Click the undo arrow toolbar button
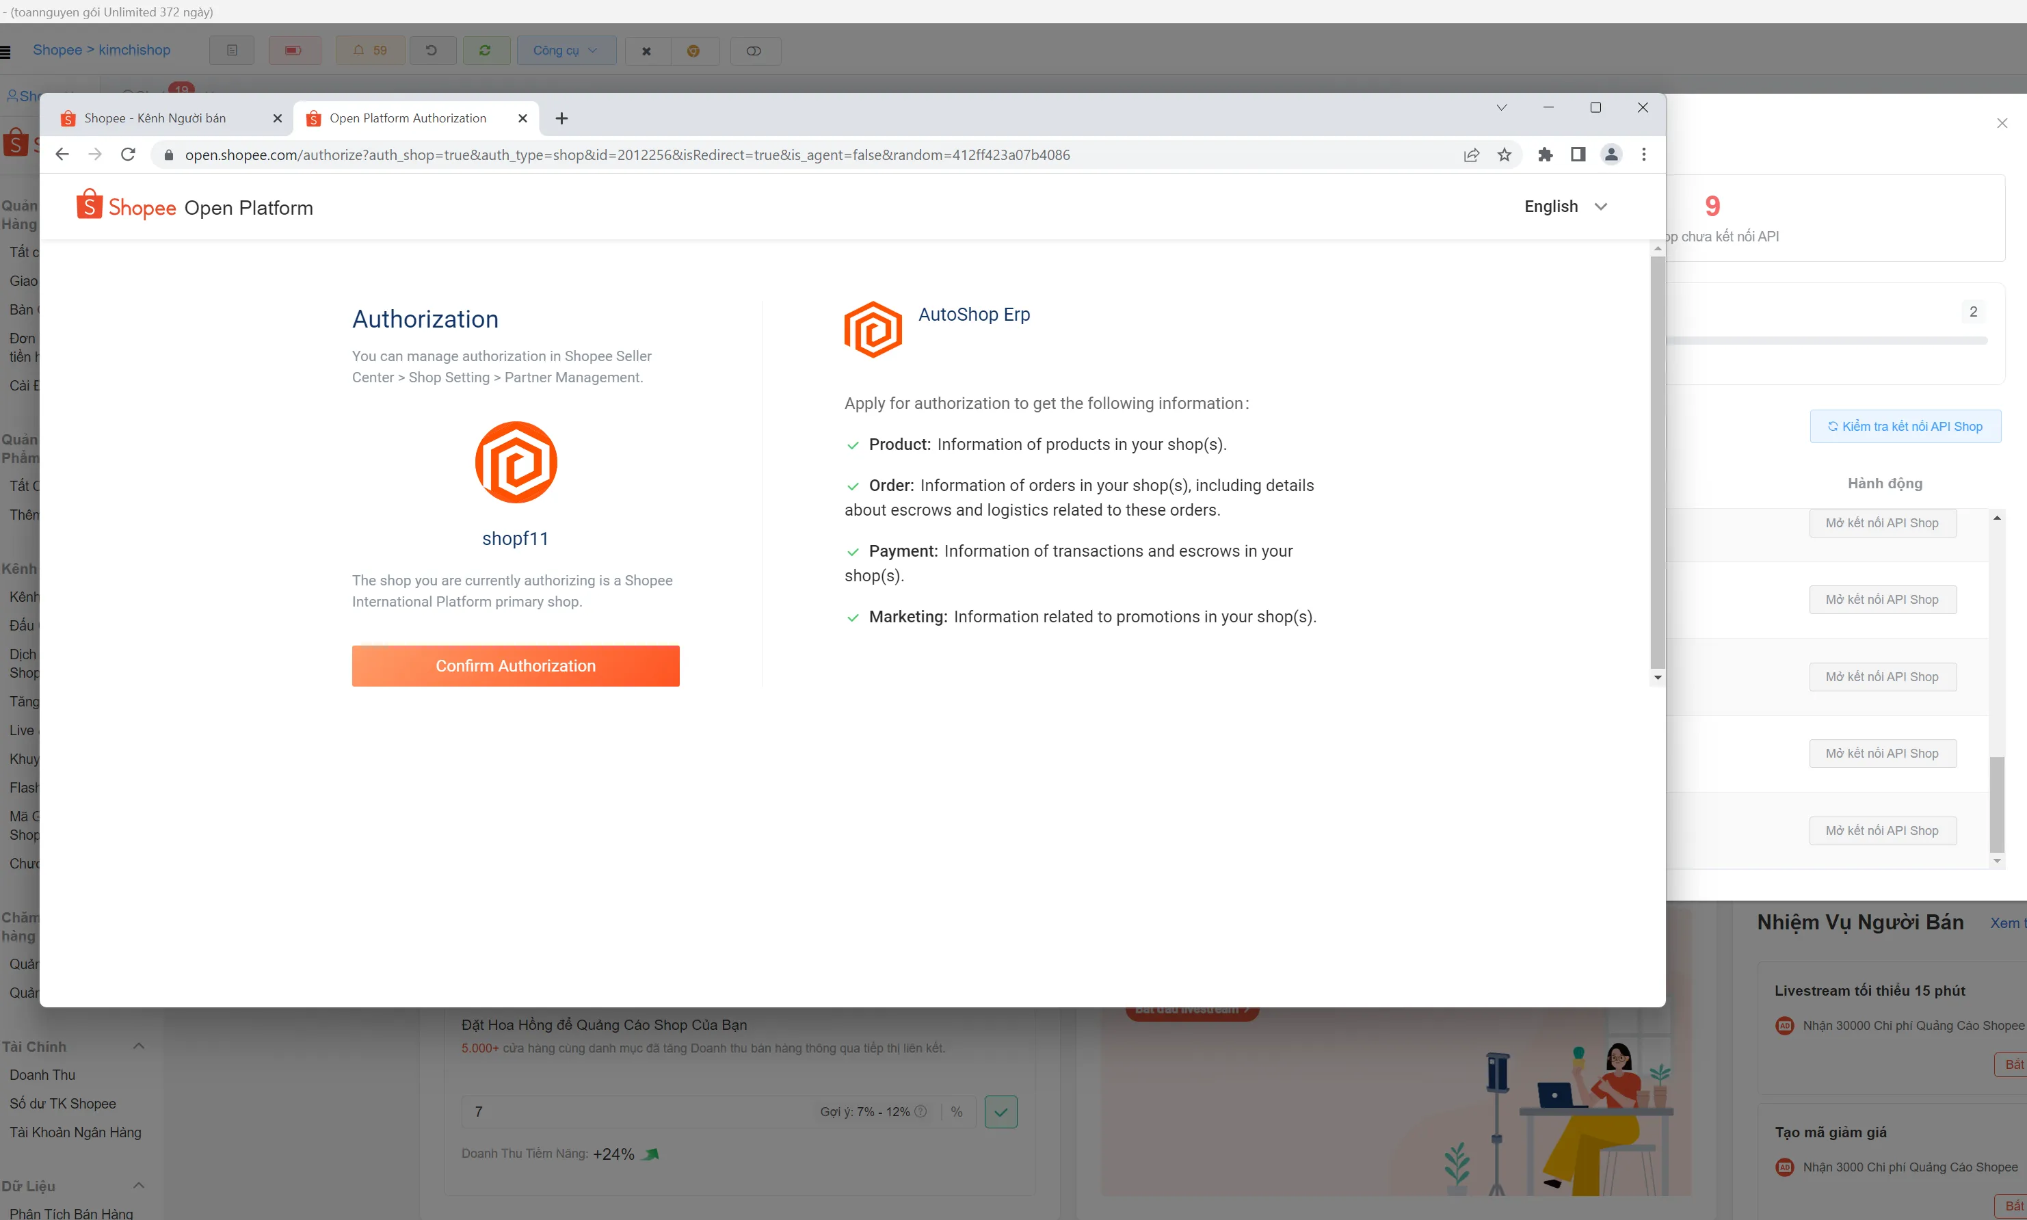The image size is (2027, 1220). [x=431, y=51]
